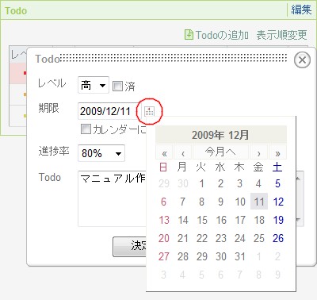Enable the カレンダーに checkbox

pos(86,129)
